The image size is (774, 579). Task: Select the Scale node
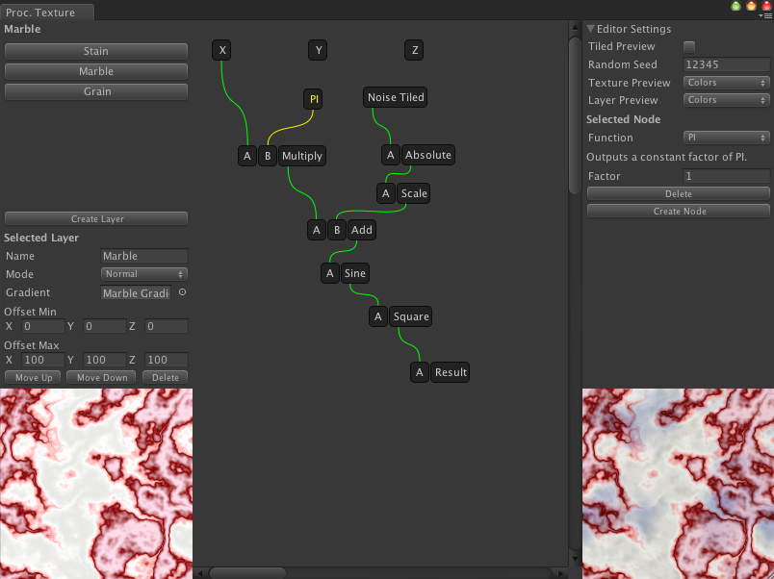(x=414, y=193)
